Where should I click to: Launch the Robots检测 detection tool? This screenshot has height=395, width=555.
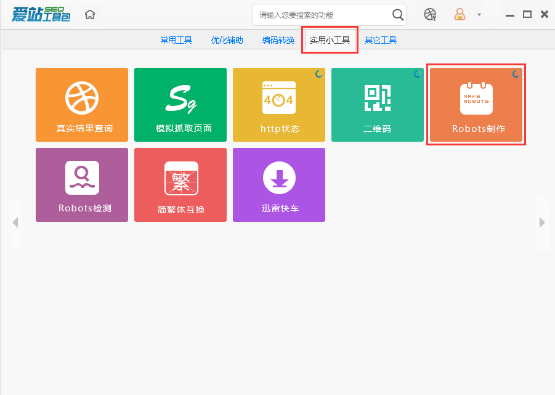[81, 185]
